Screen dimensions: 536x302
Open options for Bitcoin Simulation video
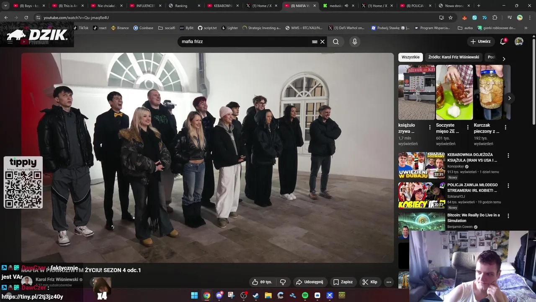coord(508,216)
